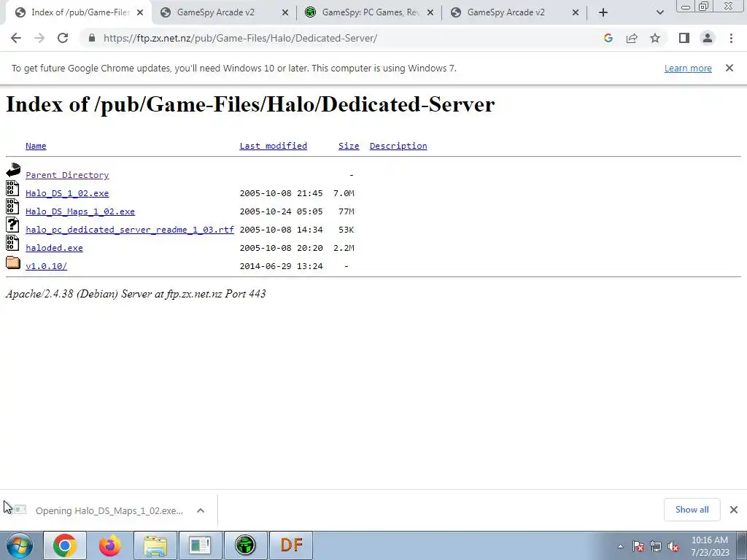
Task: Sort listing by Size
Action: 349,146
